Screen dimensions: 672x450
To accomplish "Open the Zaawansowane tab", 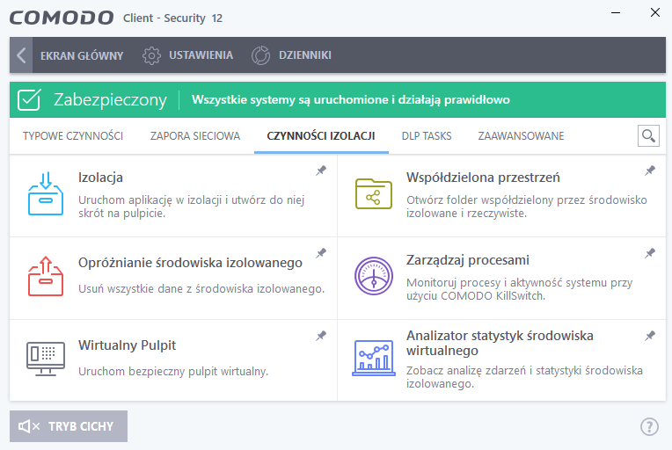I will tap(521, 136).
